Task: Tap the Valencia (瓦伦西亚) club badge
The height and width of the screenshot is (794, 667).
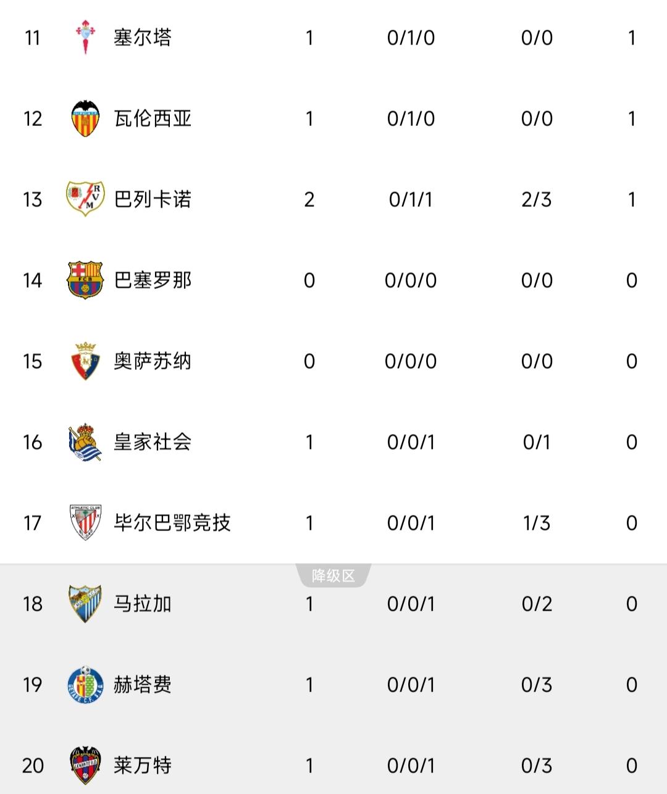Action: coord(85,119)
